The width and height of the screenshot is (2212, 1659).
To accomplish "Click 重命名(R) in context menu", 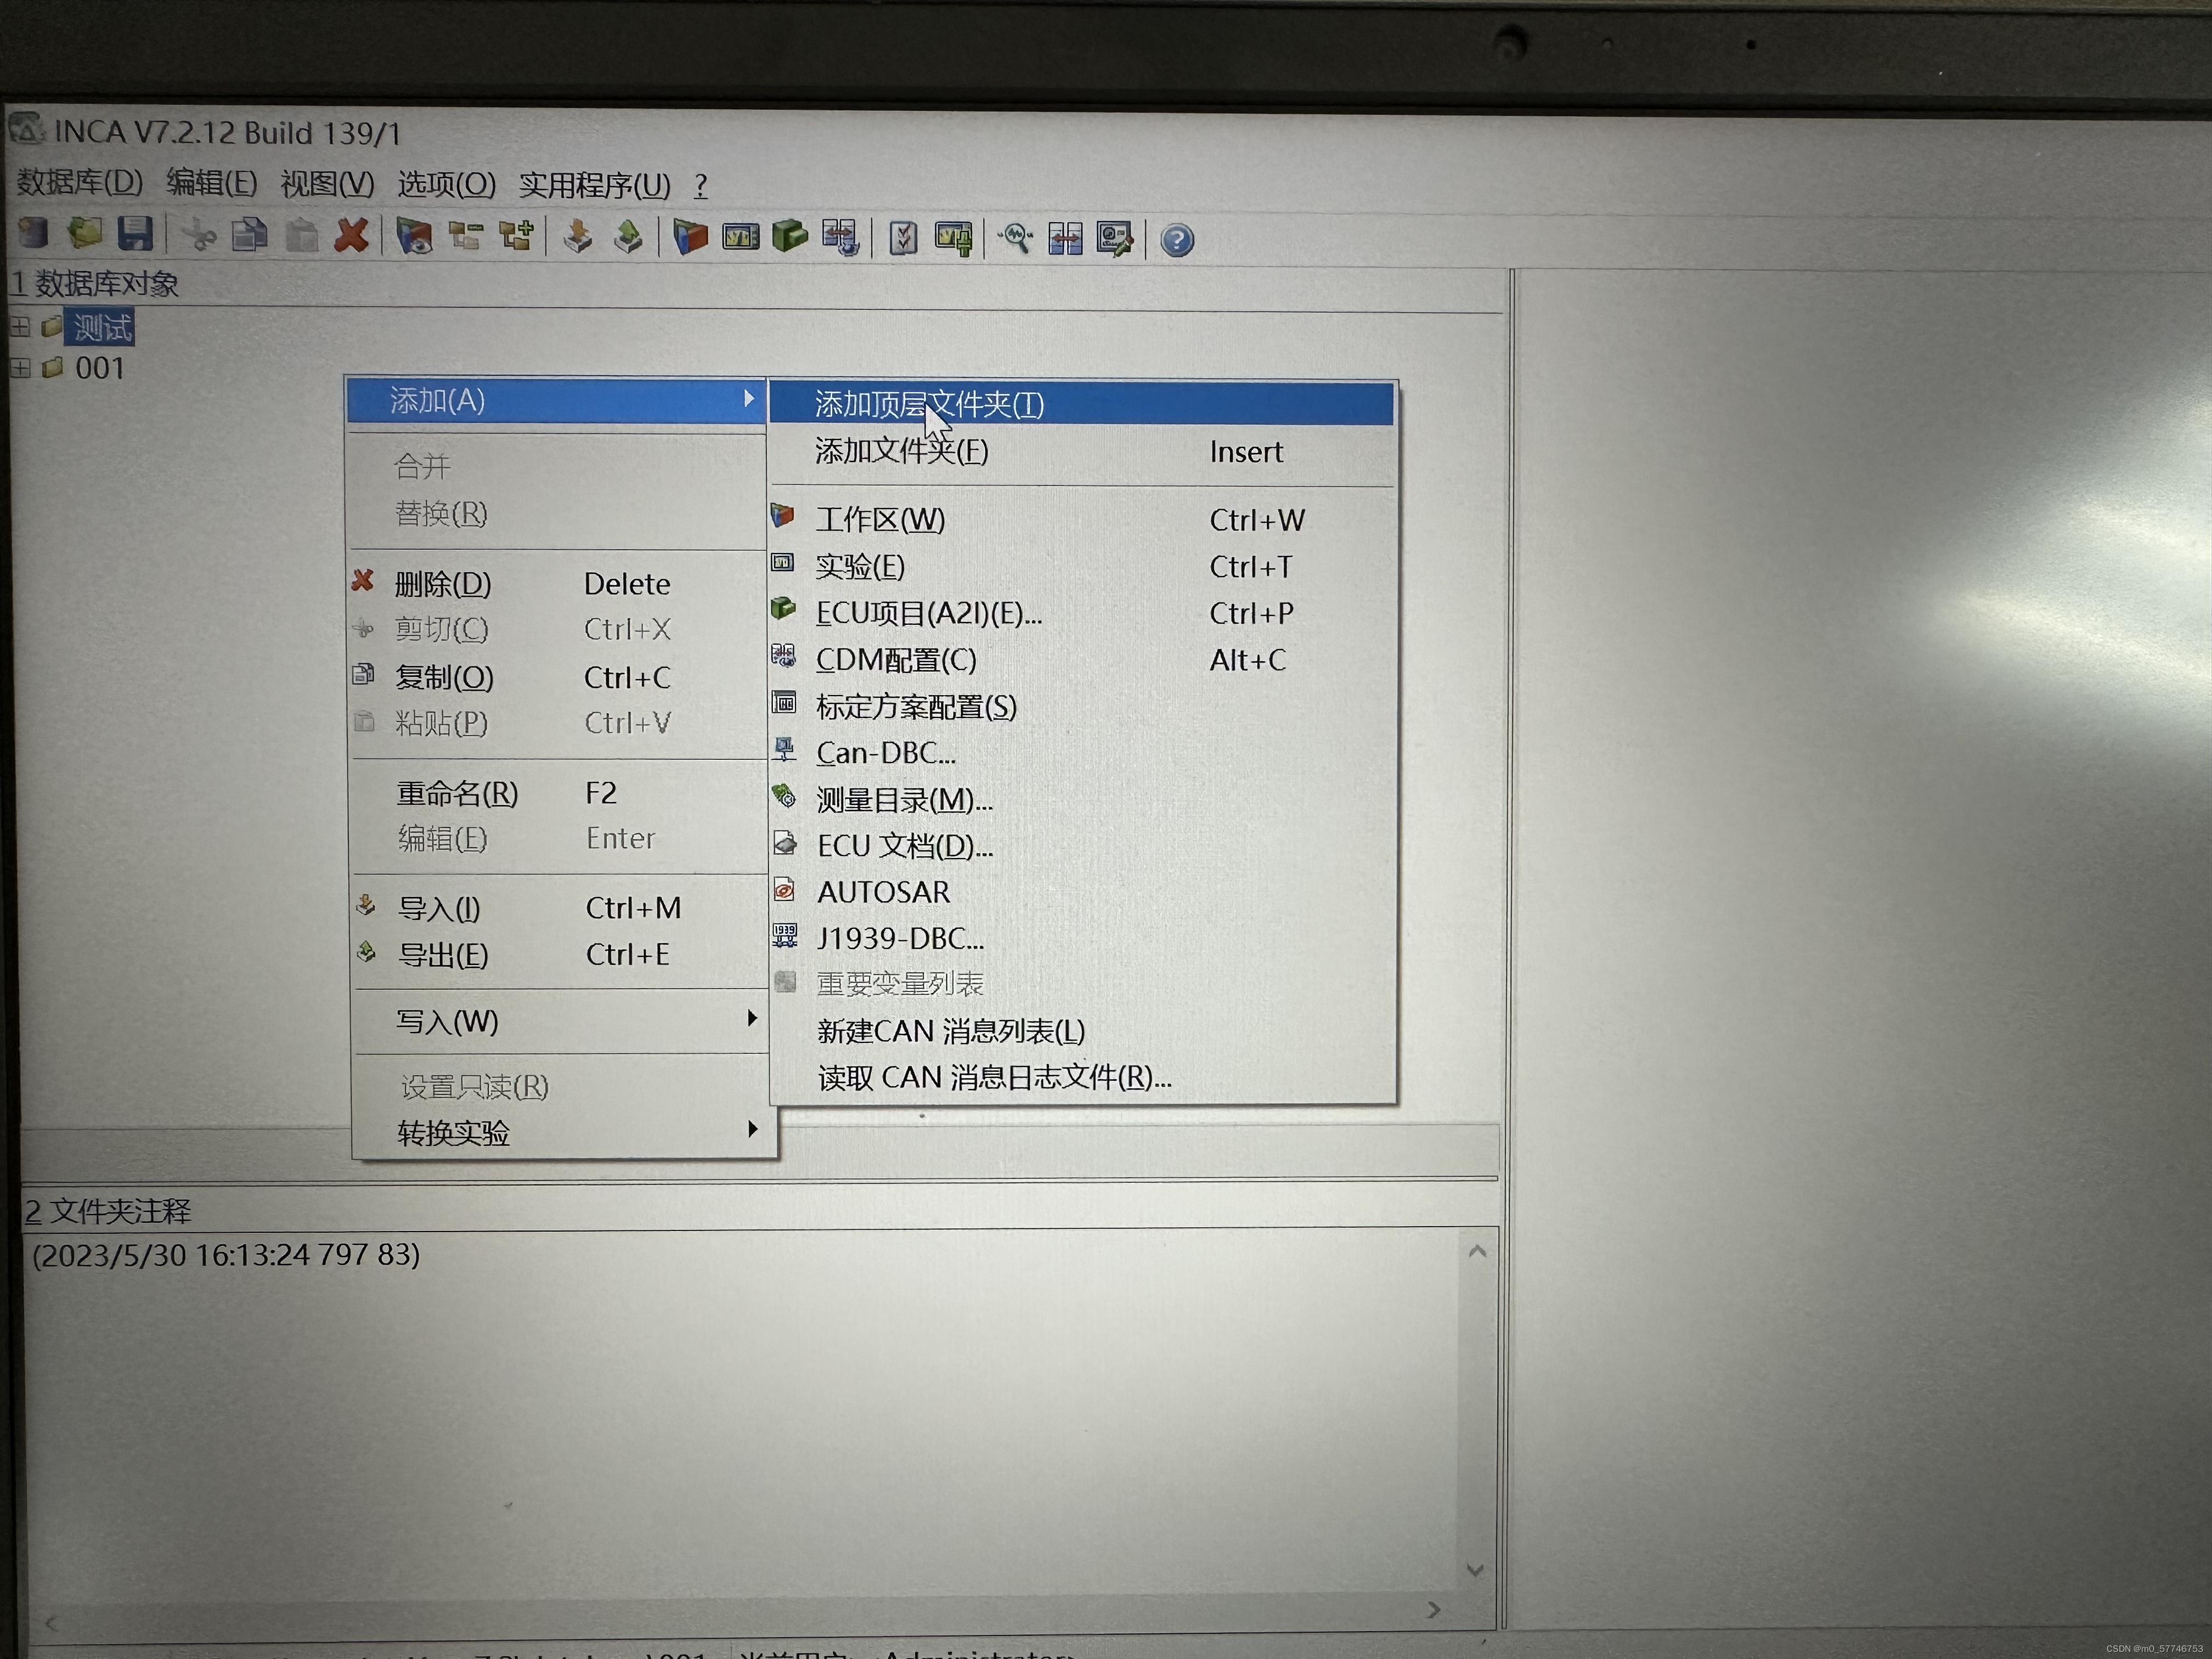I will 457,793.
